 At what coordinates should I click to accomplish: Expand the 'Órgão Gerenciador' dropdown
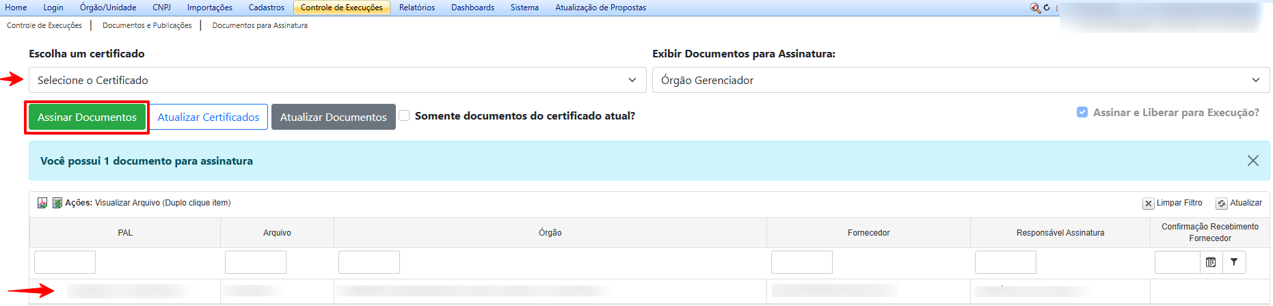point(960,80)
